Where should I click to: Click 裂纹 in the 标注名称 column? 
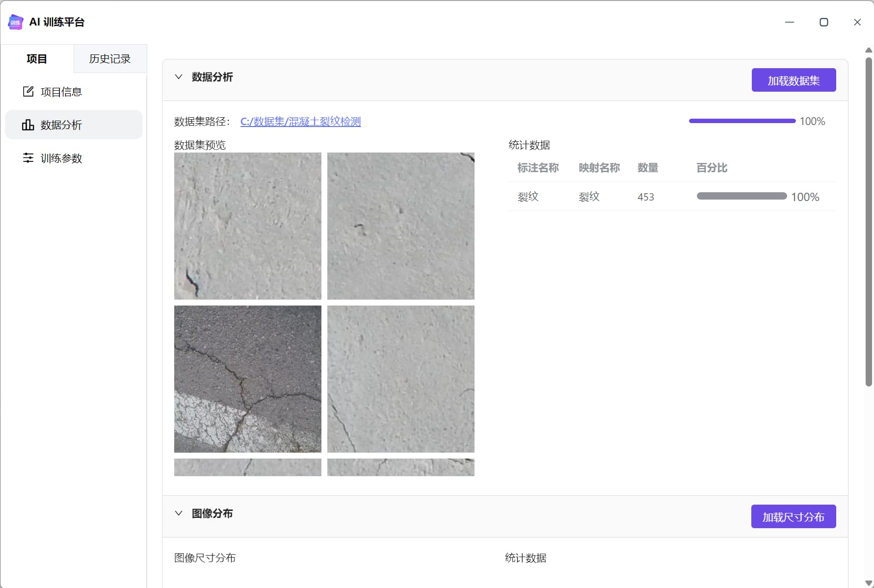[528, 197]
